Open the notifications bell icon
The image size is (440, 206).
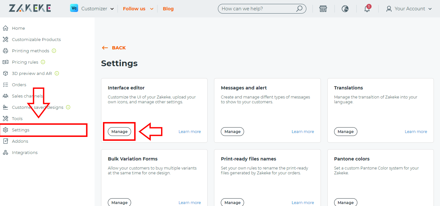click(367, 9)
